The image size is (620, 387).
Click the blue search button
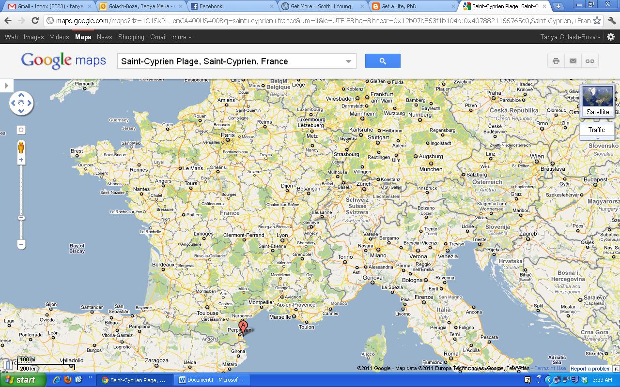tap(383, 61)
